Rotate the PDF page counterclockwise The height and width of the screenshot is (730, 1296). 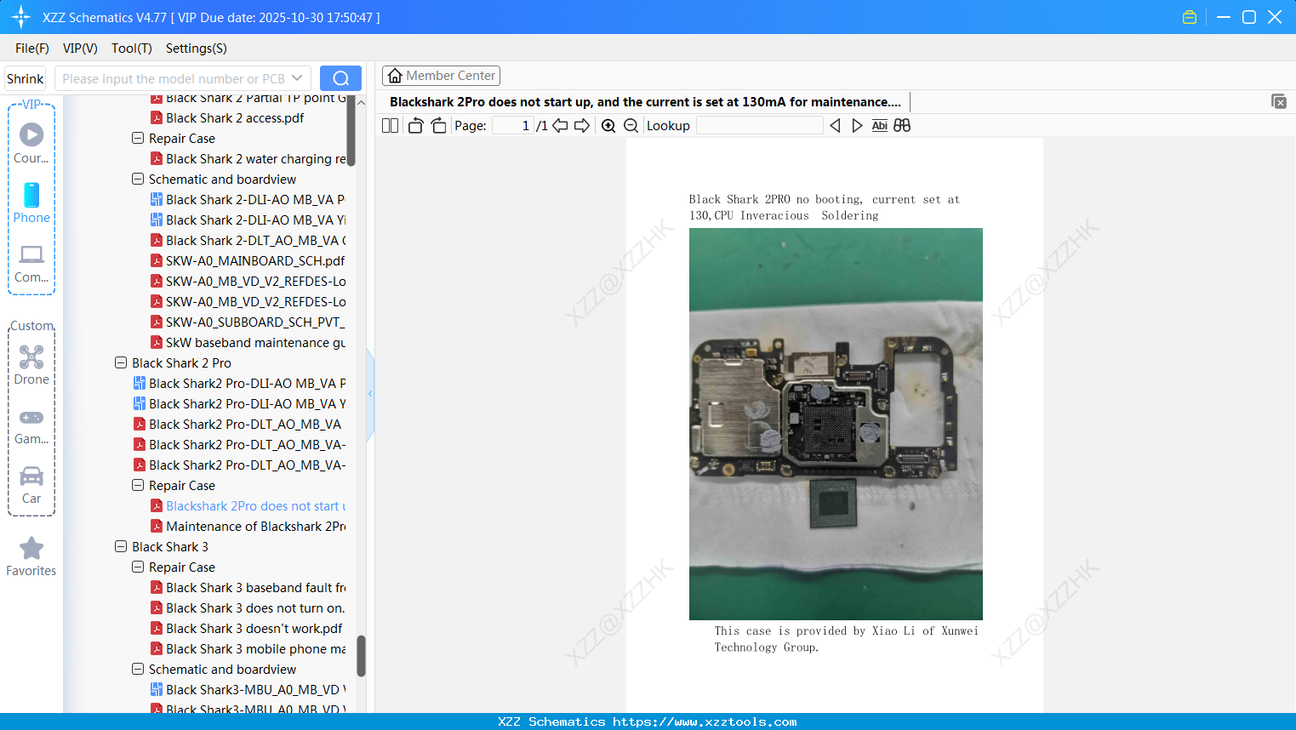coord(414,125)
